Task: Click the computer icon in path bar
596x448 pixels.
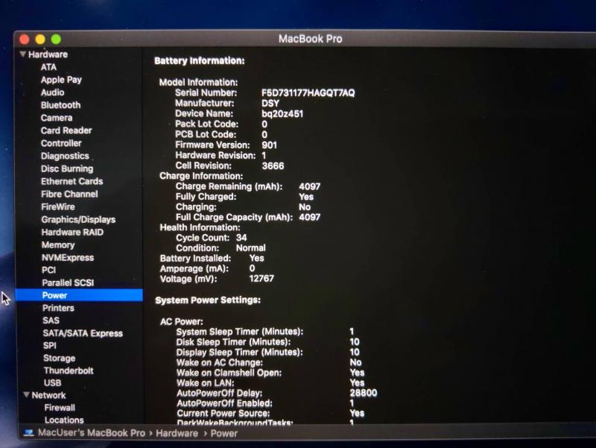Action: (x=28, y=433)
